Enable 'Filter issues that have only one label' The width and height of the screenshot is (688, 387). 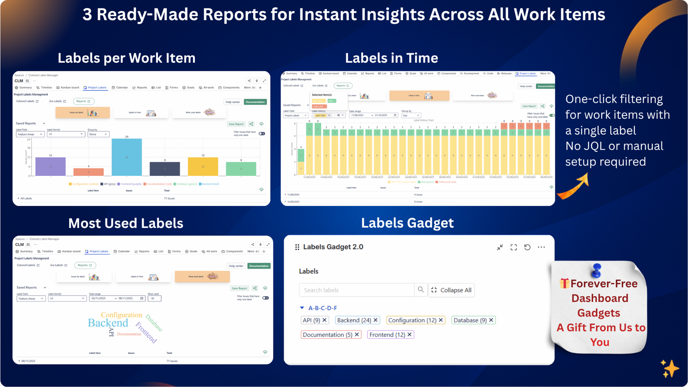tap(262, 133)
